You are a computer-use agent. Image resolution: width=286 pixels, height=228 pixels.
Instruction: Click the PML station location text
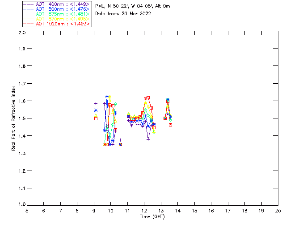133,6
